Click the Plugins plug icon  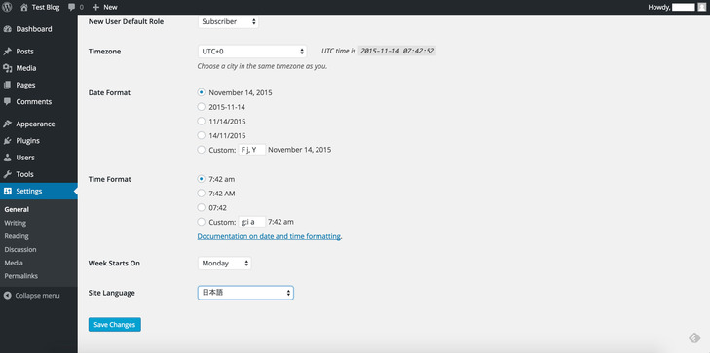(7, 141)
